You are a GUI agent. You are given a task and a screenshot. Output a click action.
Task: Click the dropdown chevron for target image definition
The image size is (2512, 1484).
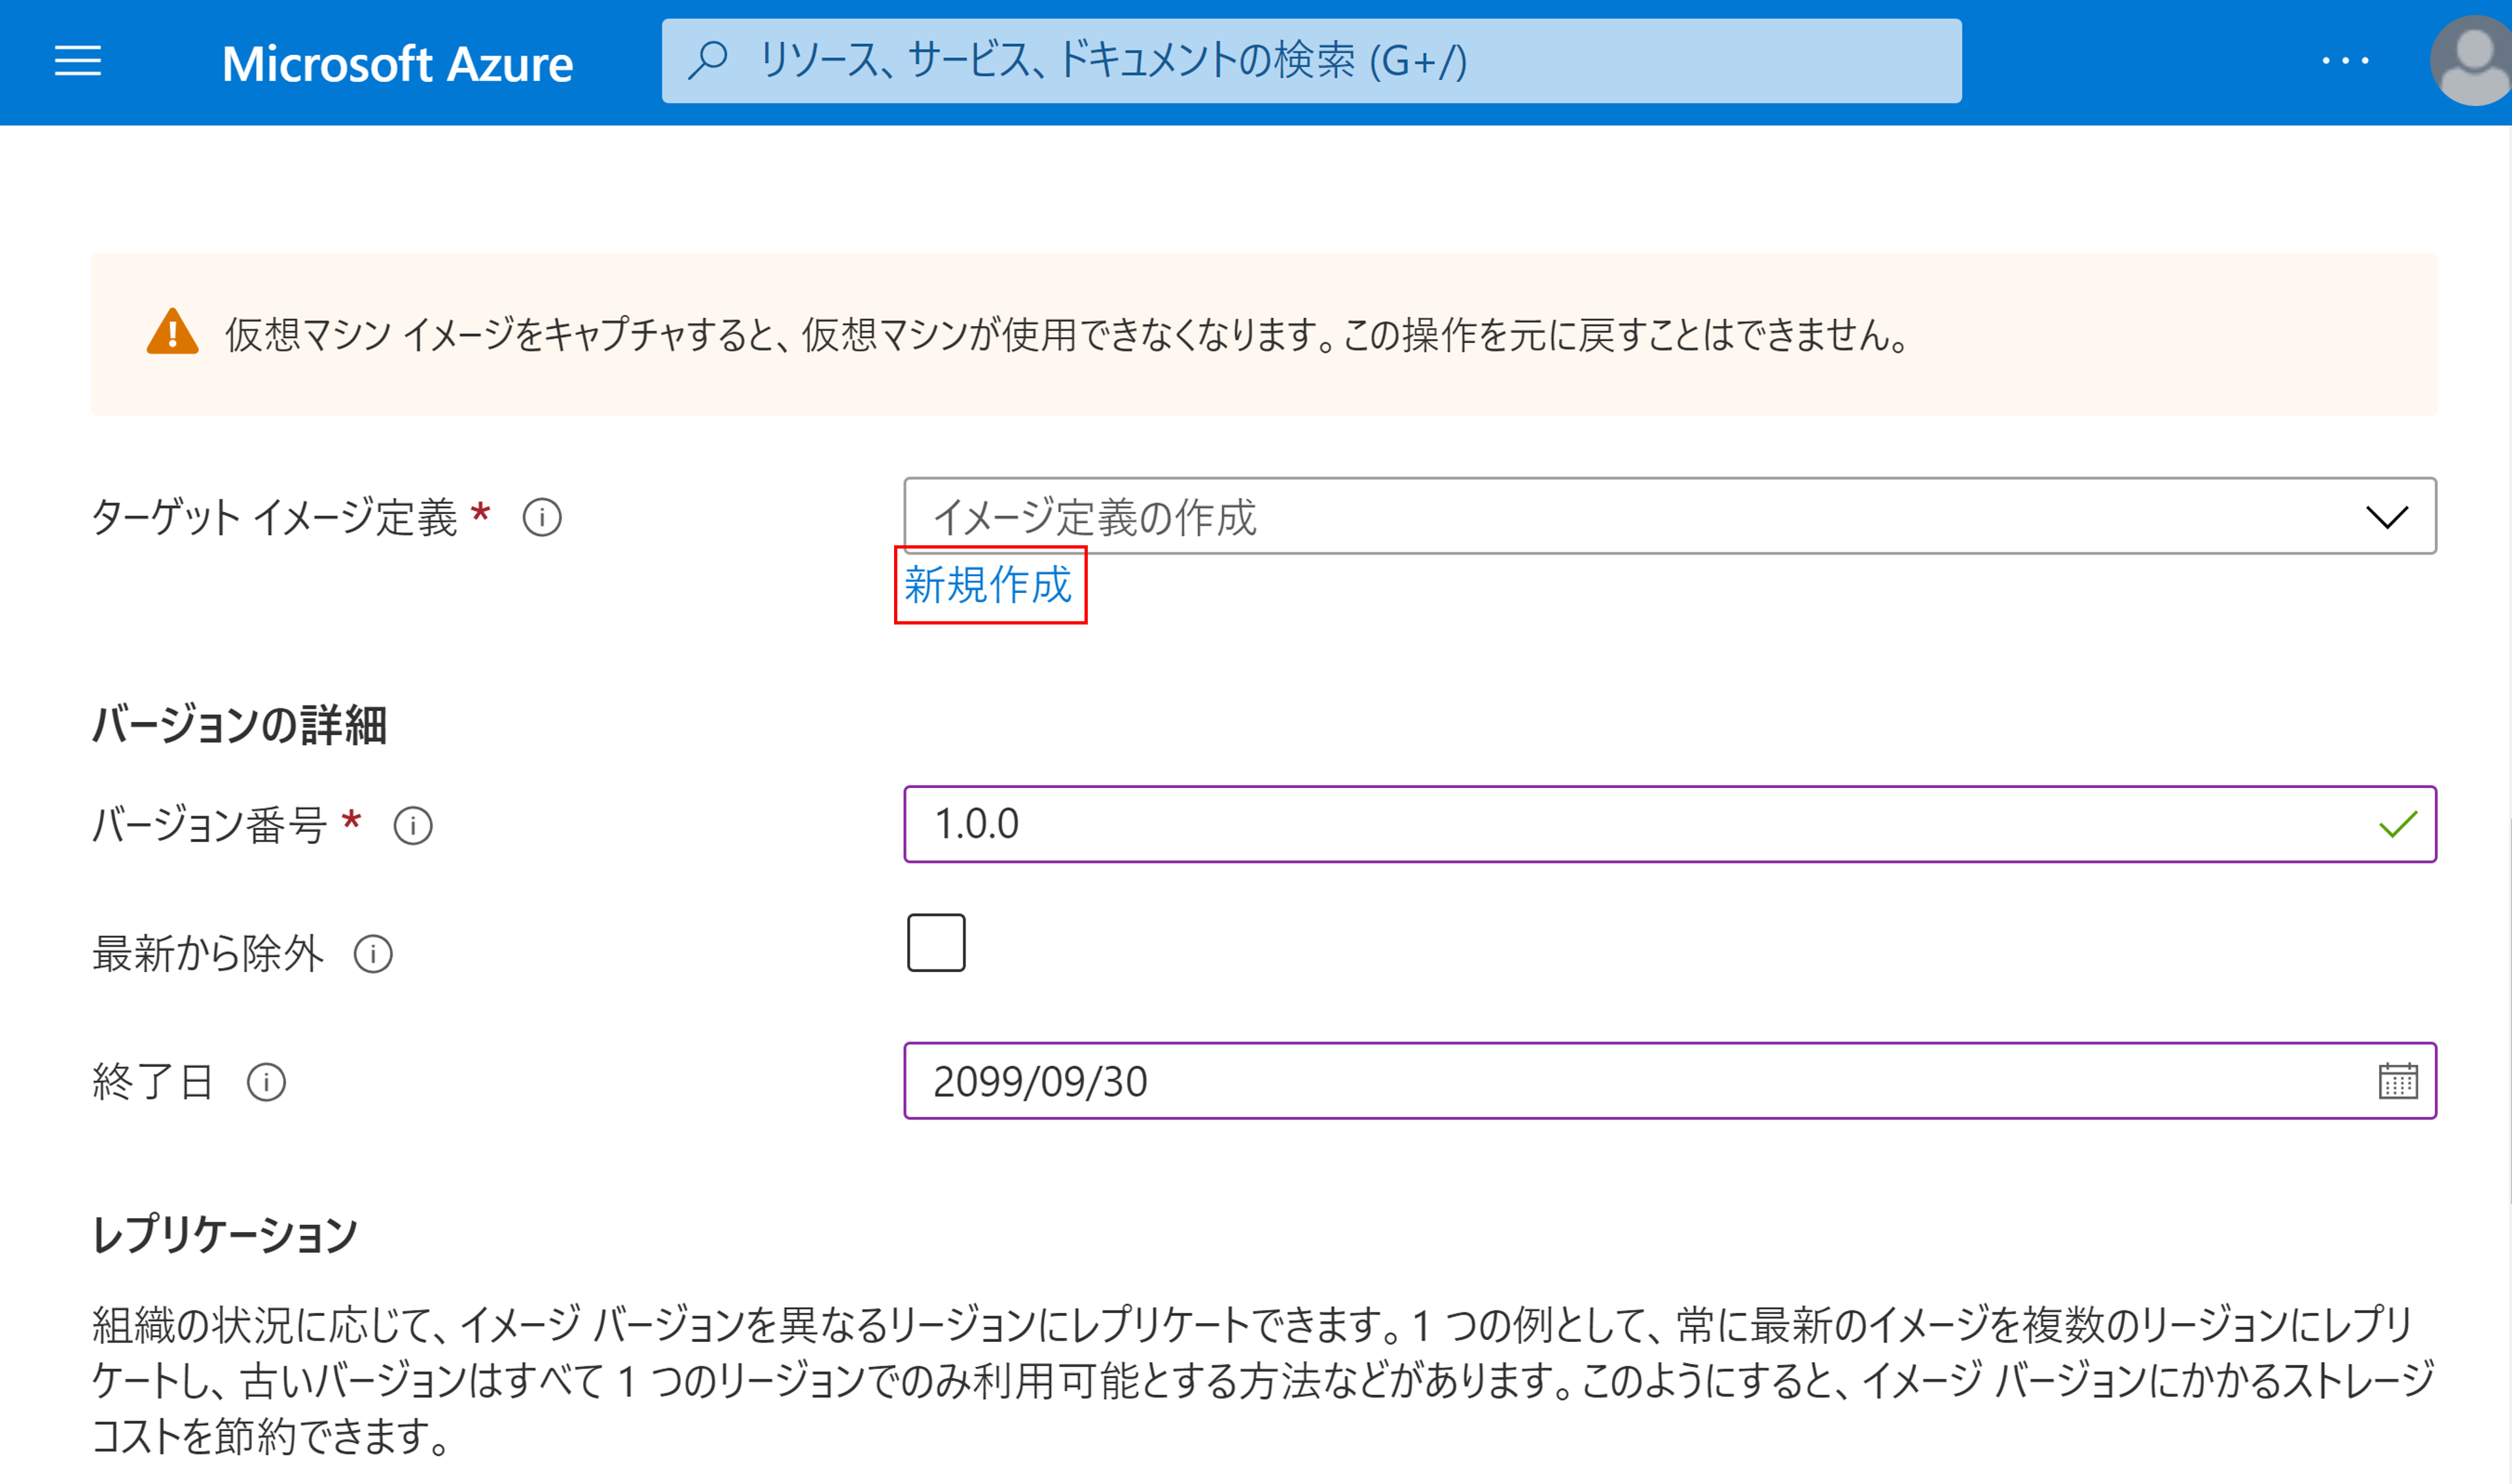pos(2387,517)
